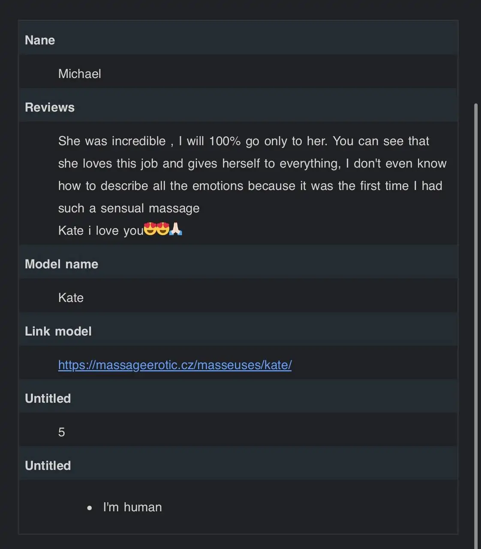This screenshot has height=549, width=481.
Task: Click the vertical scrollbar on the right
Action: 476,326
